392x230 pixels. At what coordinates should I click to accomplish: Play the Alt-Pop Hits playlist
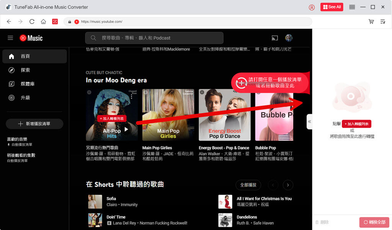click(126, 129)
